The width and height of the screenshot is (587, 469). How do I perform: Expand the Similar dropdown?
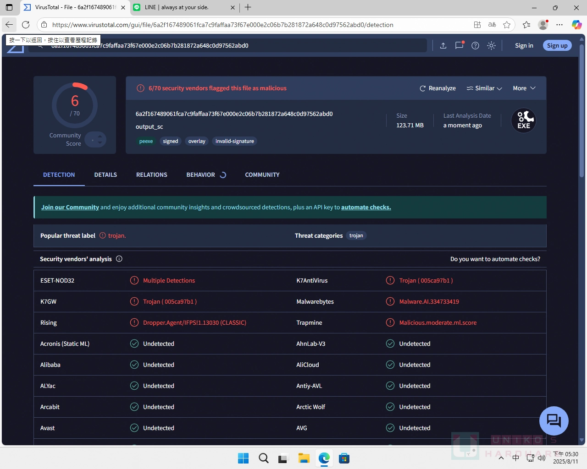[484, 88]
